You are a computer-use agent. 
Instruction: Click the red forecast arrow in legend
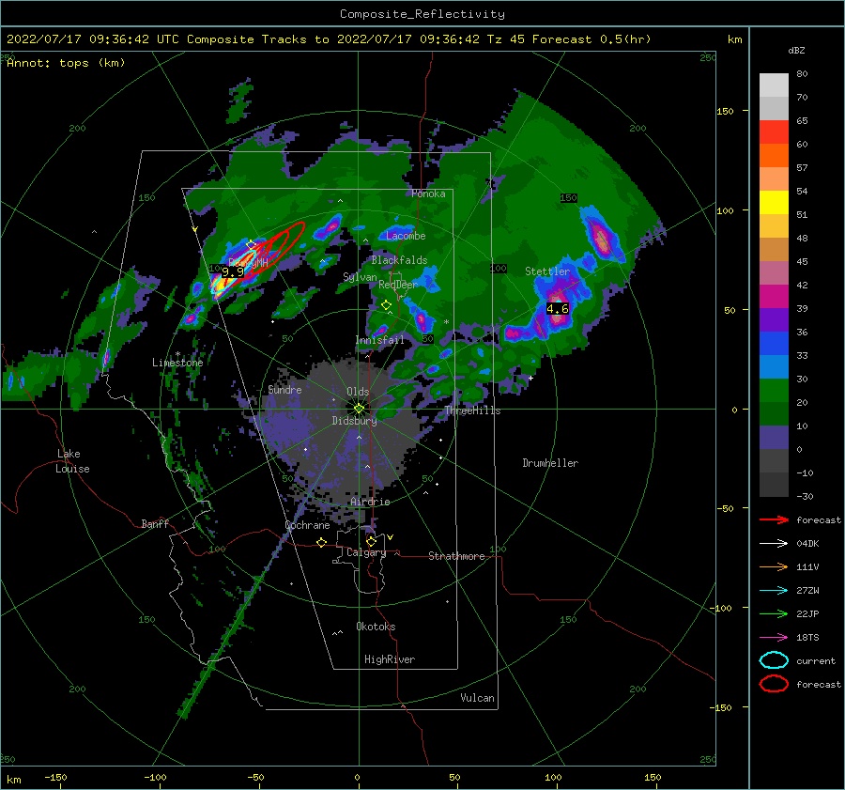click(x=774, y=519)
